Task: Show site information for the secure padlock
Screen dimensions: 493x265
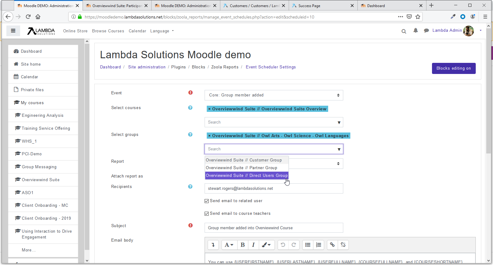Action: pyautogui.click(x=80, y=17)
